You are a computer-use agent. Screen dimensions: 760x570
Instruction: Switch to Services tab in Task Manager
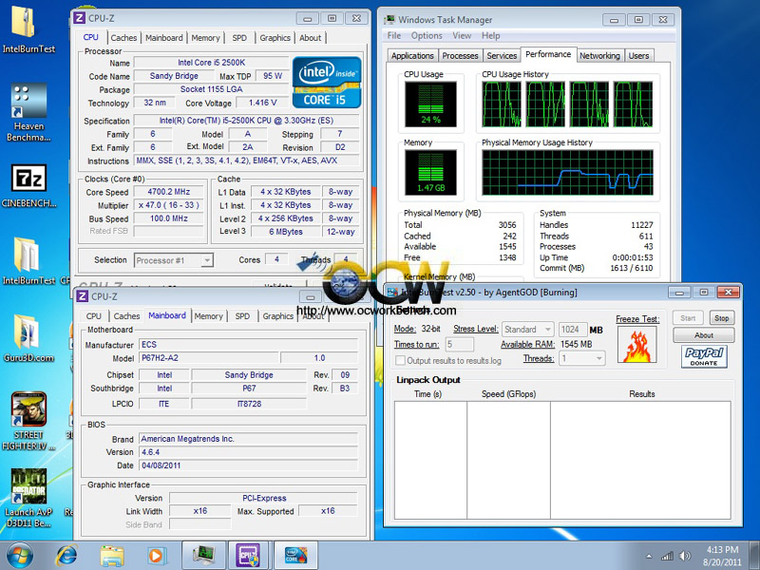tap(502, 56)
